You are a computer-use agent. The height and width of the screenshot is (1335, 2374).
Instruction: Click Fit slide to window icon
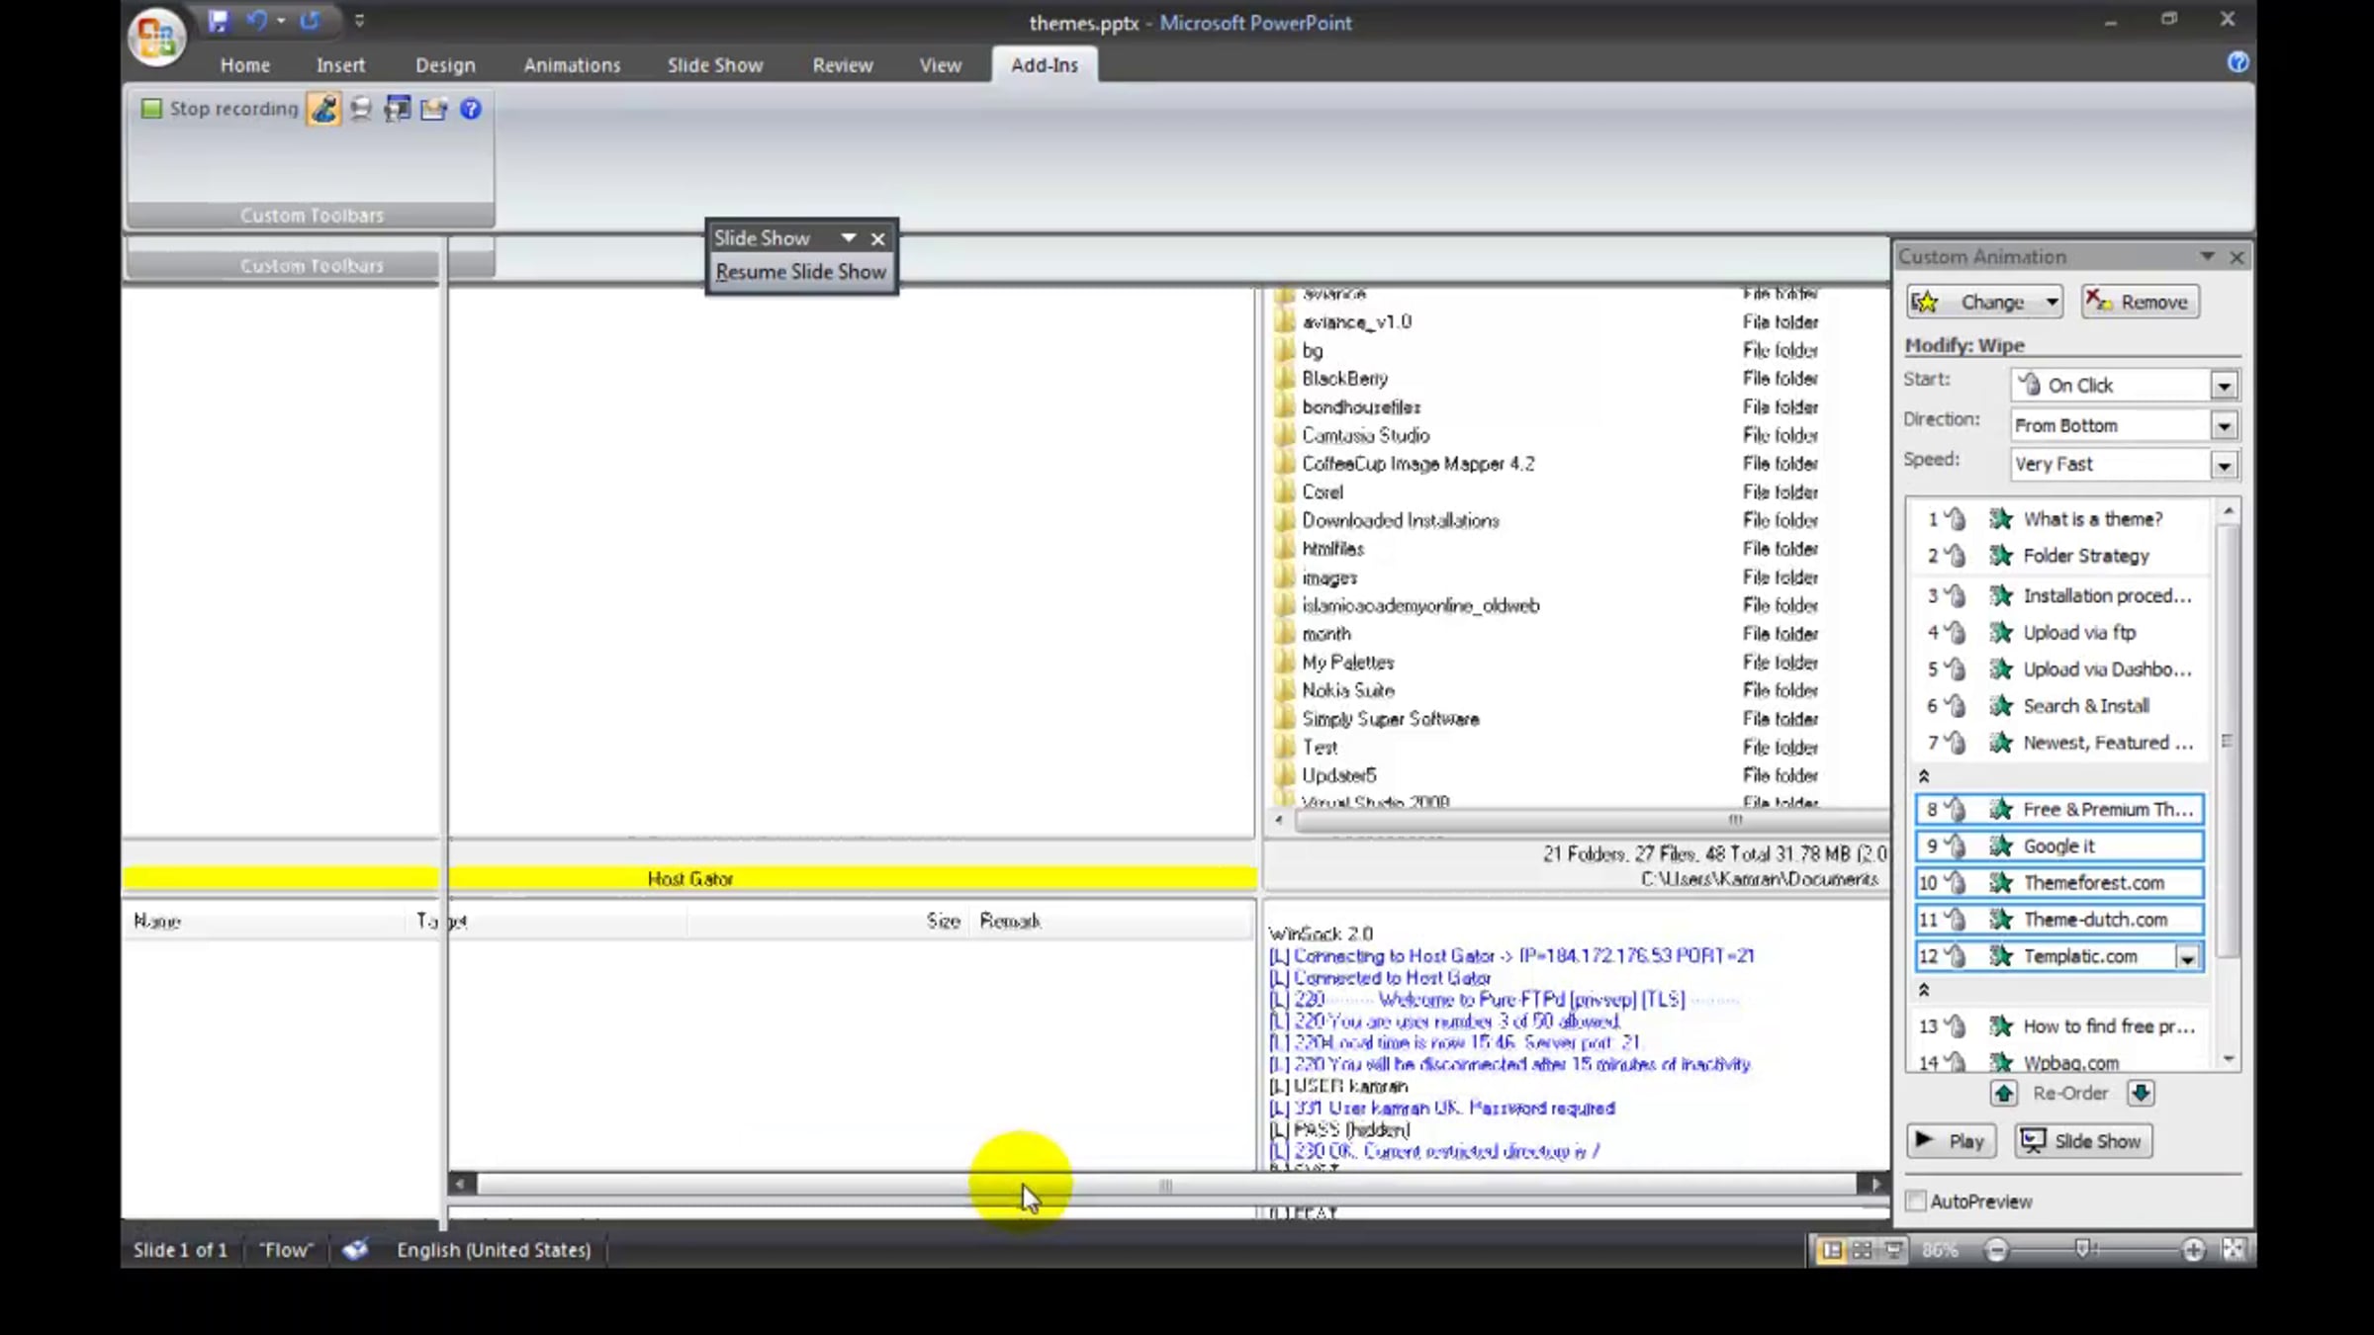2233,1250
